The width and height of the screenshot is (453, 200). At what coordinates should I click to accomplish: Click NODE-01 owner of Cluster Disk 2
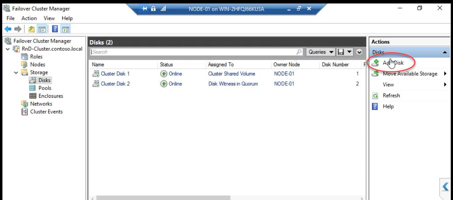284,84
